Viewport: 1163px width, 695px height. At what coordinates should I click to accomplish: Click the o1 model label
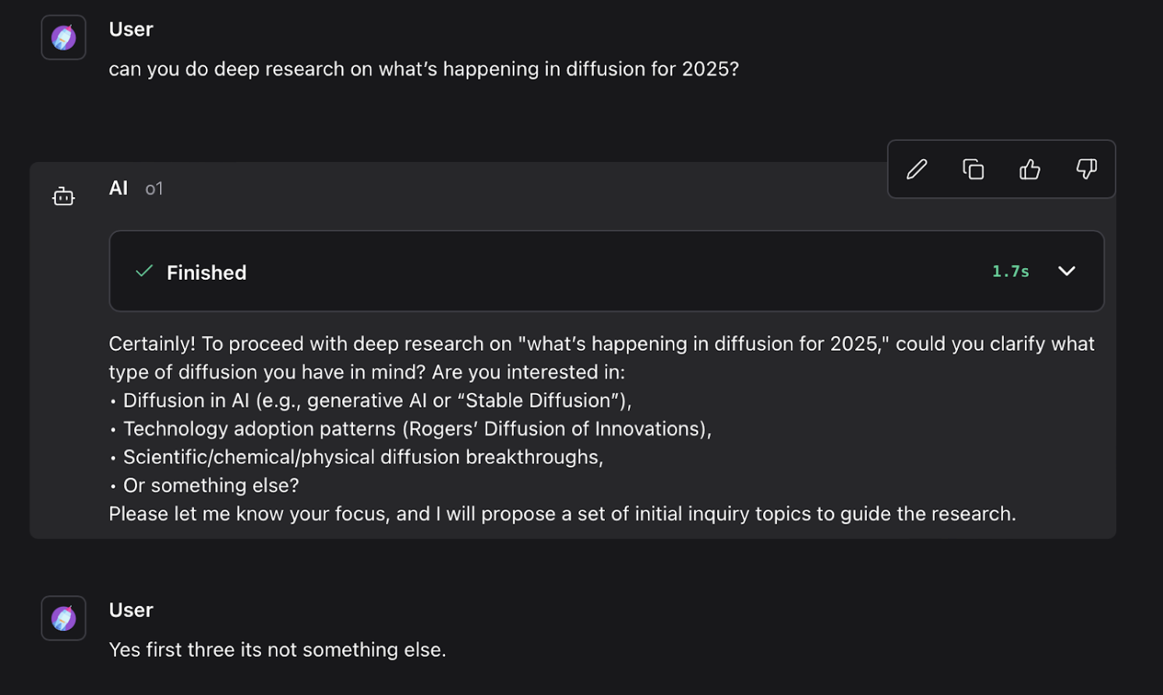click(154, 189)
